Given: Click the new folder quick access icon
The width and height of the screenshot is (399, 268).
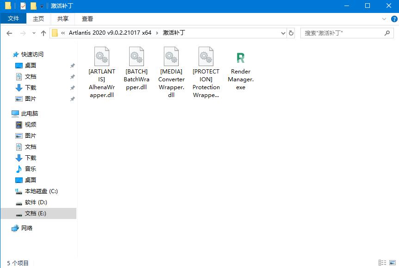Looking at the screenshot, I should point(33,6).
